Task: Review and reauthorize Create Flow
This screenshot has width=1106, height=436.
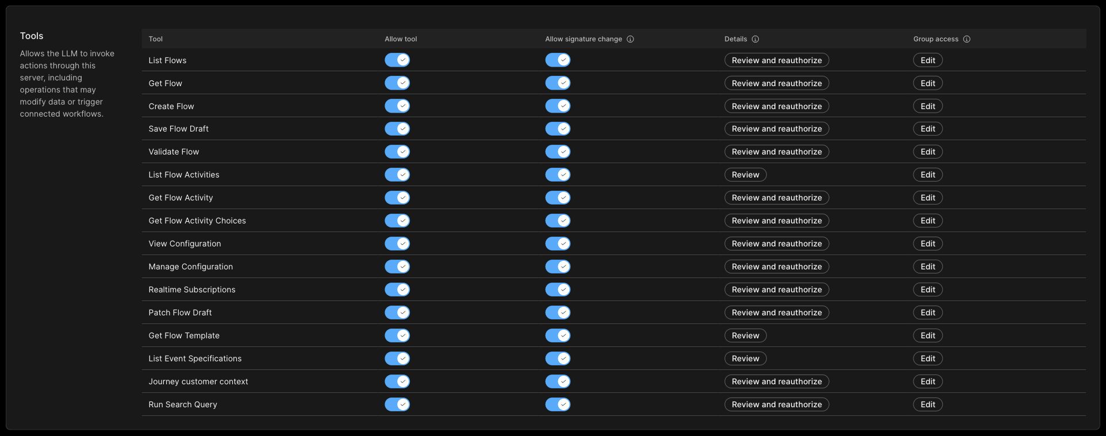Action: tap(777, 106)
